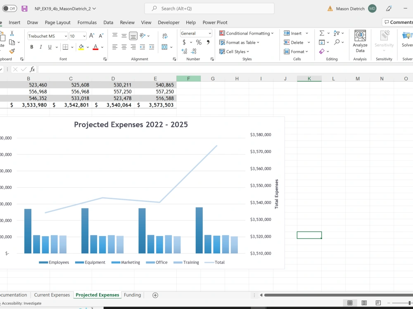Align text left in ribbon

point(115,47)
